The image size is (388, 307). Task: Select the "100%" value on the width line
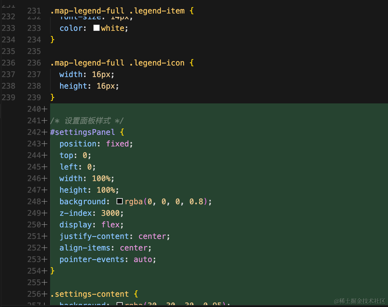click(x=101, y=178)
